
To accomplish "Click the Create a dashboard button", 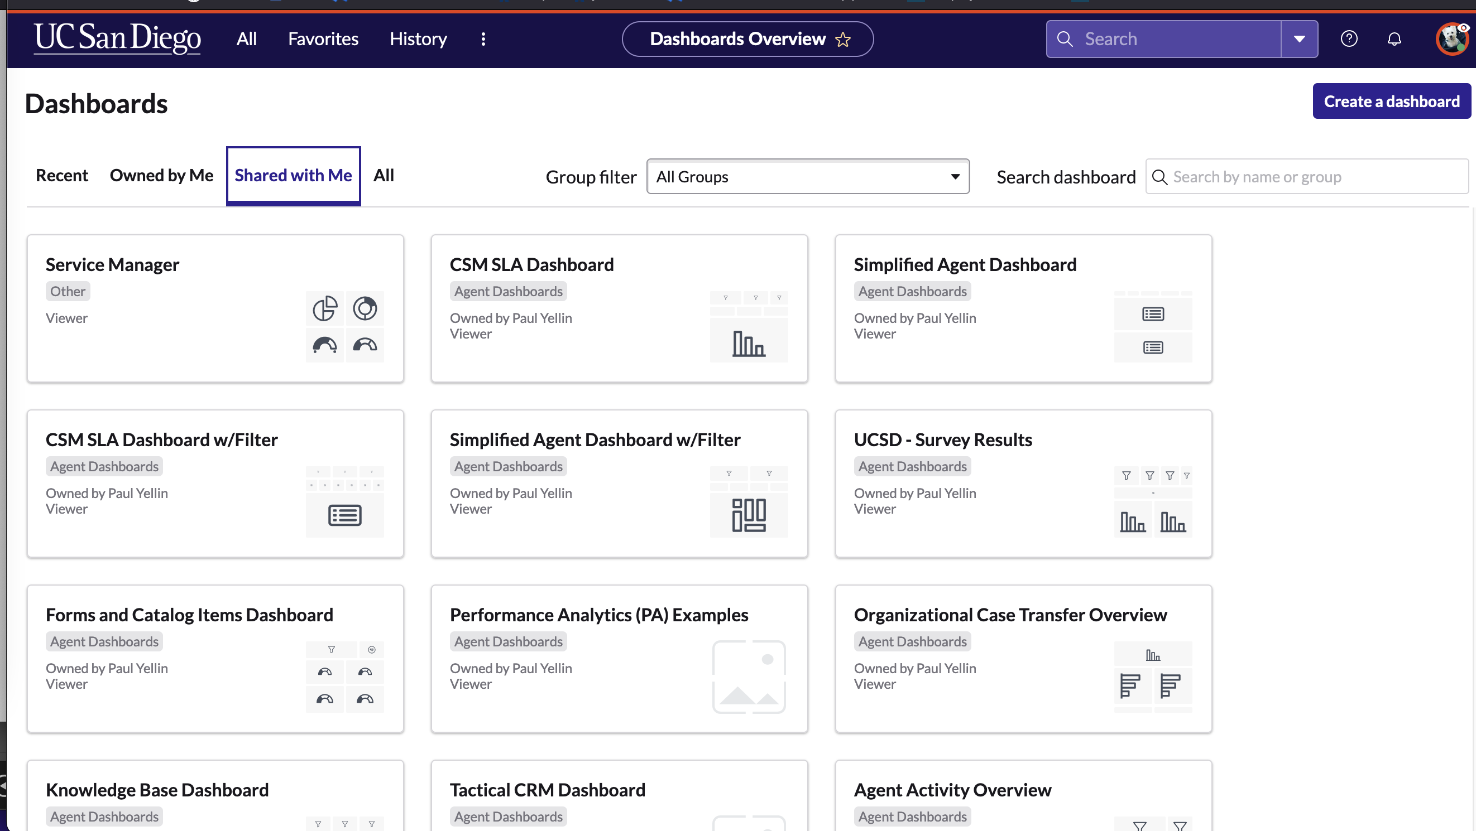I will [1392, 101].
